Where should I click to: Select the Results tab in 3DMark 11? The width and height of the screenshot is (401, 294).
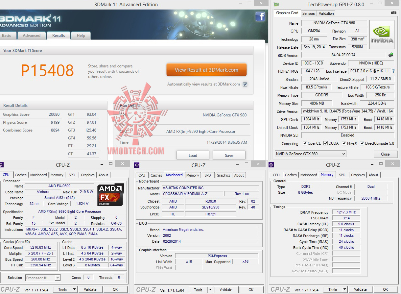pyautogui.click(x=59, y=36)
